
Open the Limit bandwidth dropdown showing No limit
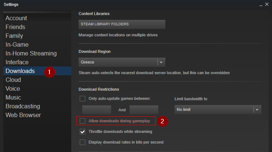[218, 109]
